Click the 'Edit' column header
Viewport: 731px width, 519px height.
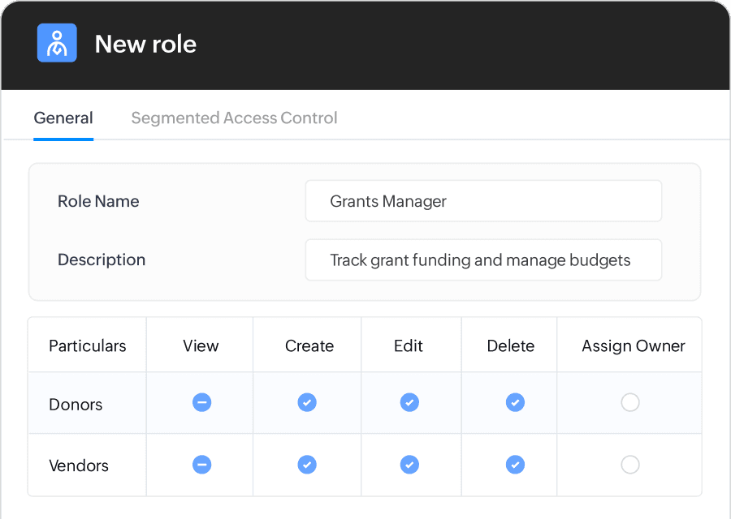409,345
